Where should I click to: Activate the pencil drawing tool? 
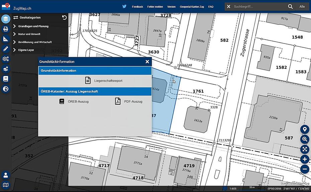(x=6, y=49)
